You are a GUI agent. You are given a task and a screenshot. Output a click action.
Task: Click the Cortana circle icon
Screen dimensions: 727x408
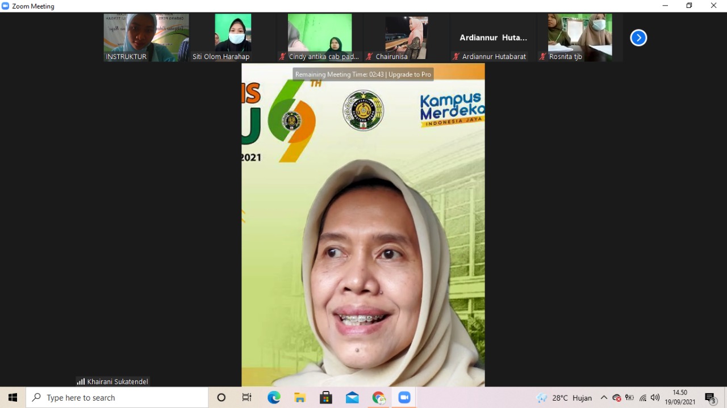[x=222, y=398]
